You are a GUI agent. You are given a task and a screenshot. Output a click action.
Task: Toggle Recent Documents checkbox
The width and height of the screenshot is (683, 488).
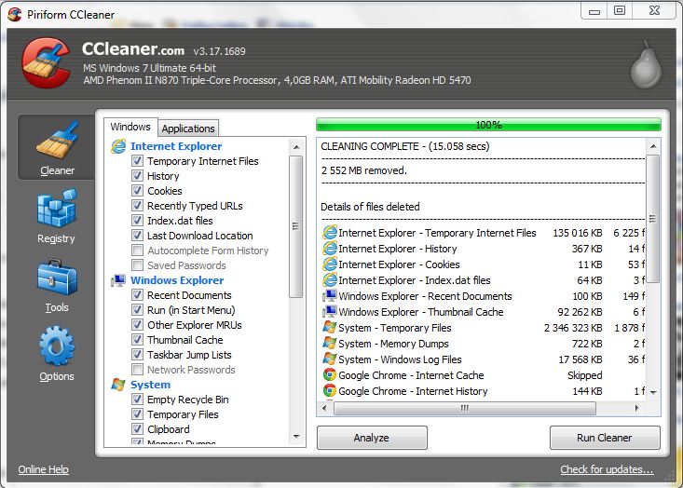tap(137, 294)
